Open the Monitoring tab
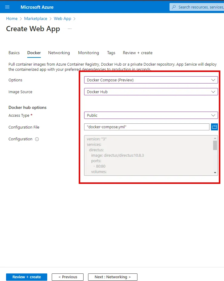This screenshot has width=224, height=281. click(88, 53)
